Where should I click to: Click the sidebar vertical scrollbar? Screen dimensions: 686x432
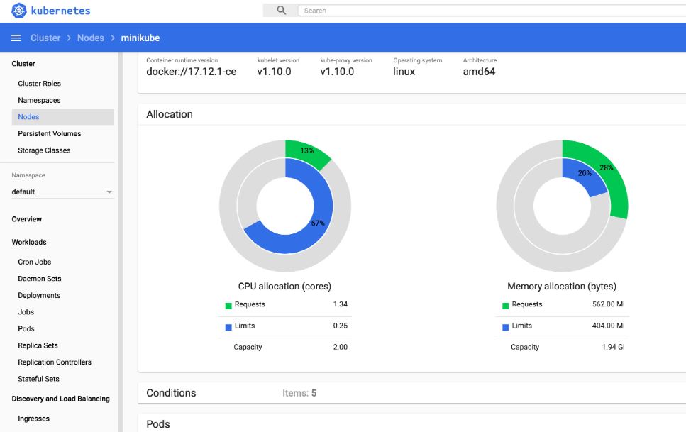point(121,242)
